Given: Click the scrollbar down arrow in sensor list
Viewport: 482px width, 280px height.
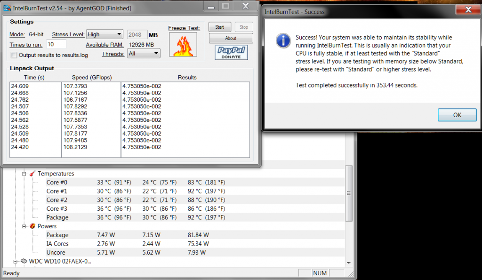Looking at the screenshot, I should click(349, 263).
